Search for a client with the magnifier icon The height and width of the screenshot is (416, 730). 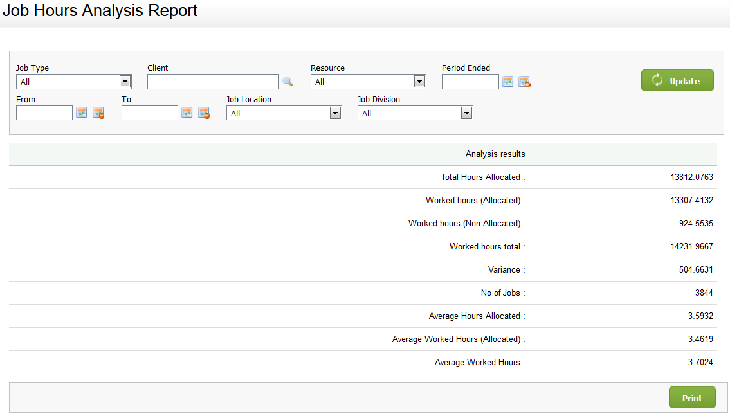(287, 82)
